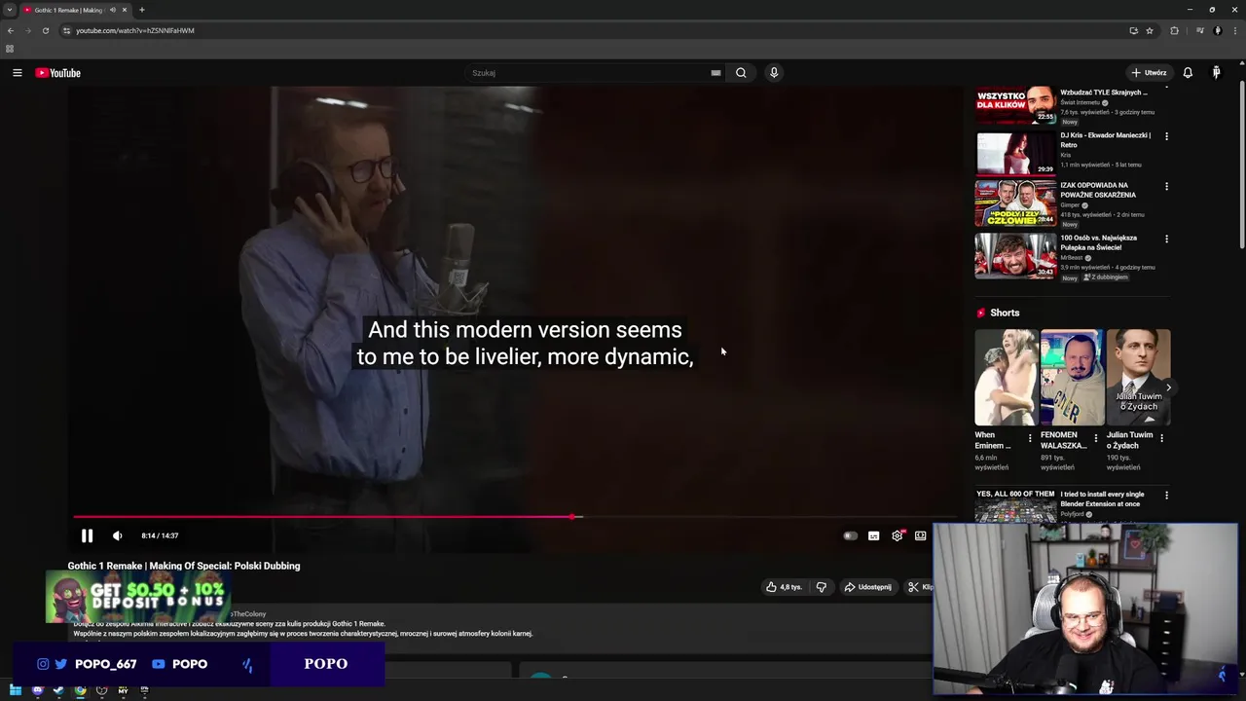Like the video (4,8 tys.)
1246x701 pixels.
784,587
